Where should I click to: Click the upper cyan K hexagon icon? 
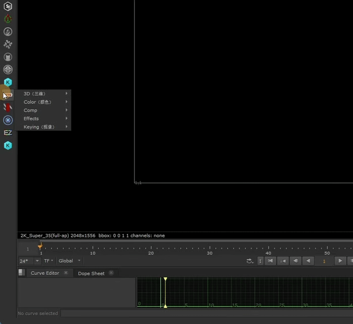(x=8, y=82)
